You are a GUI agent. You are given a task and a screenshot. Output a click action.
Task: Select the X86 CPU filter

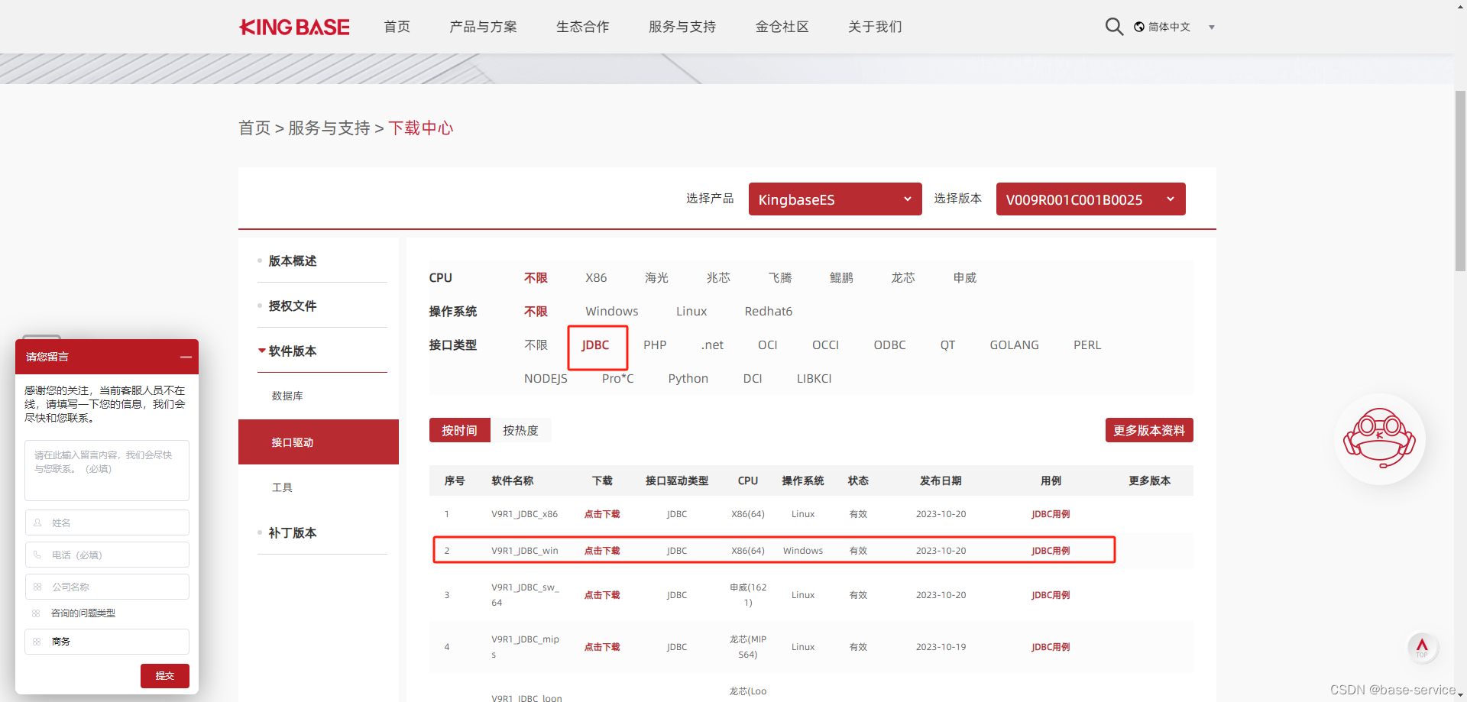[x=596, y=277]
